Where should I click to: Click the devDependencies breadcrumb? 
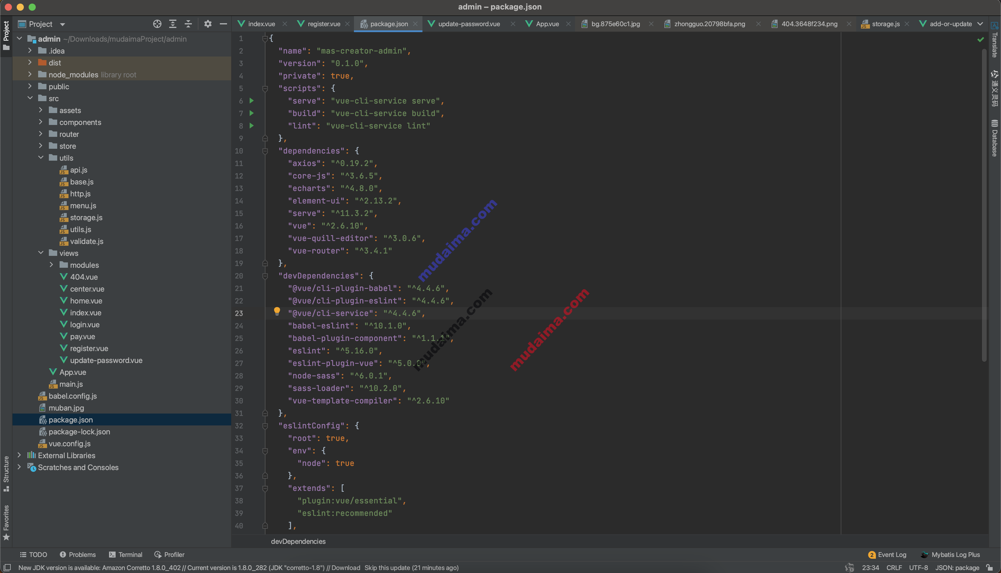click(x=298, y=541)
